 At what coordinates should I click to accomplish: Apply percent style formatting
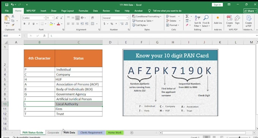click(x=112, y=24)
